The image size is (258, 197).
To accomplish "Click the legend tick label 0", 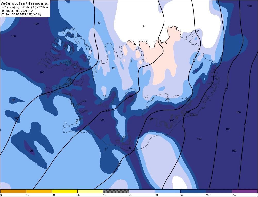I will tap(1, 195).
